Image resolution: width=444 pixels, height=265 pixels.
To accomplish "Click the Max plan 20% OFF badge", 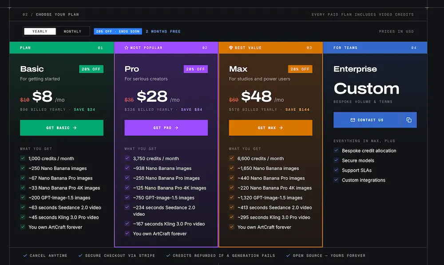I will point(300,69).
